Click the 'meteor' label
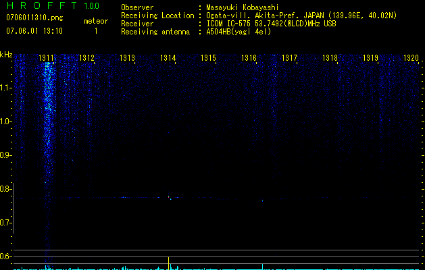Image resolution: width=425 pixels, height=270 pixels. (x=96, y=21)
